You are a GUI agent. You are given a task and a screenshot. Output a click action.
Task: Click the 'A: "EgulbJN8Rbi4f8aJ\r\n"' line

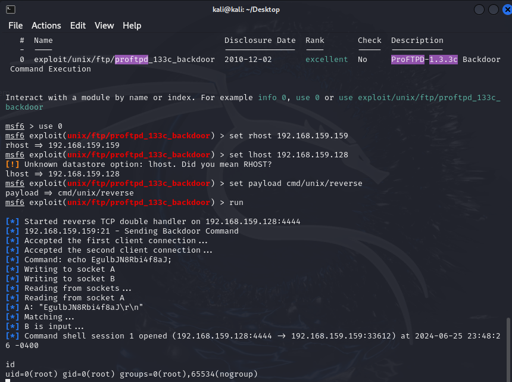74,307
